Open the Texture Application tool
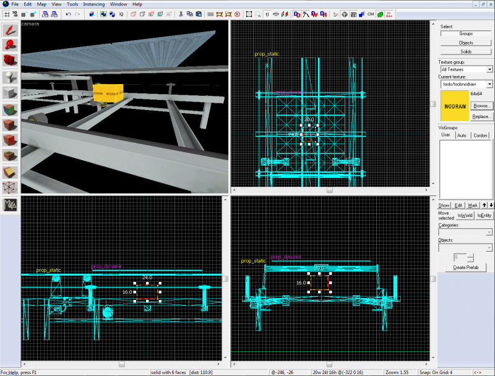 tap(9, 109)
